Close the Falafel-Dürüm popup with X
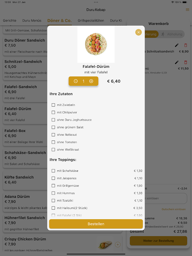The height and width of the screenshot is (256, 192). (139, 32)
